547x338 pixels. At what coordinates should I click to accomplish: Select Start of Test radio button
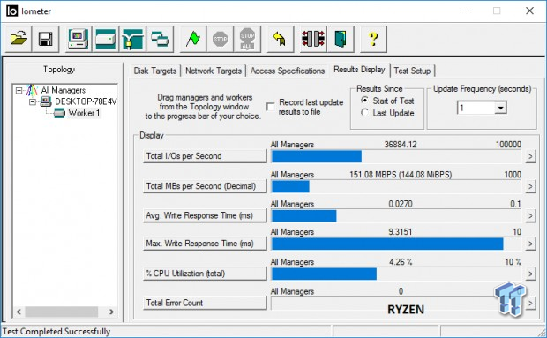(364, 101)
